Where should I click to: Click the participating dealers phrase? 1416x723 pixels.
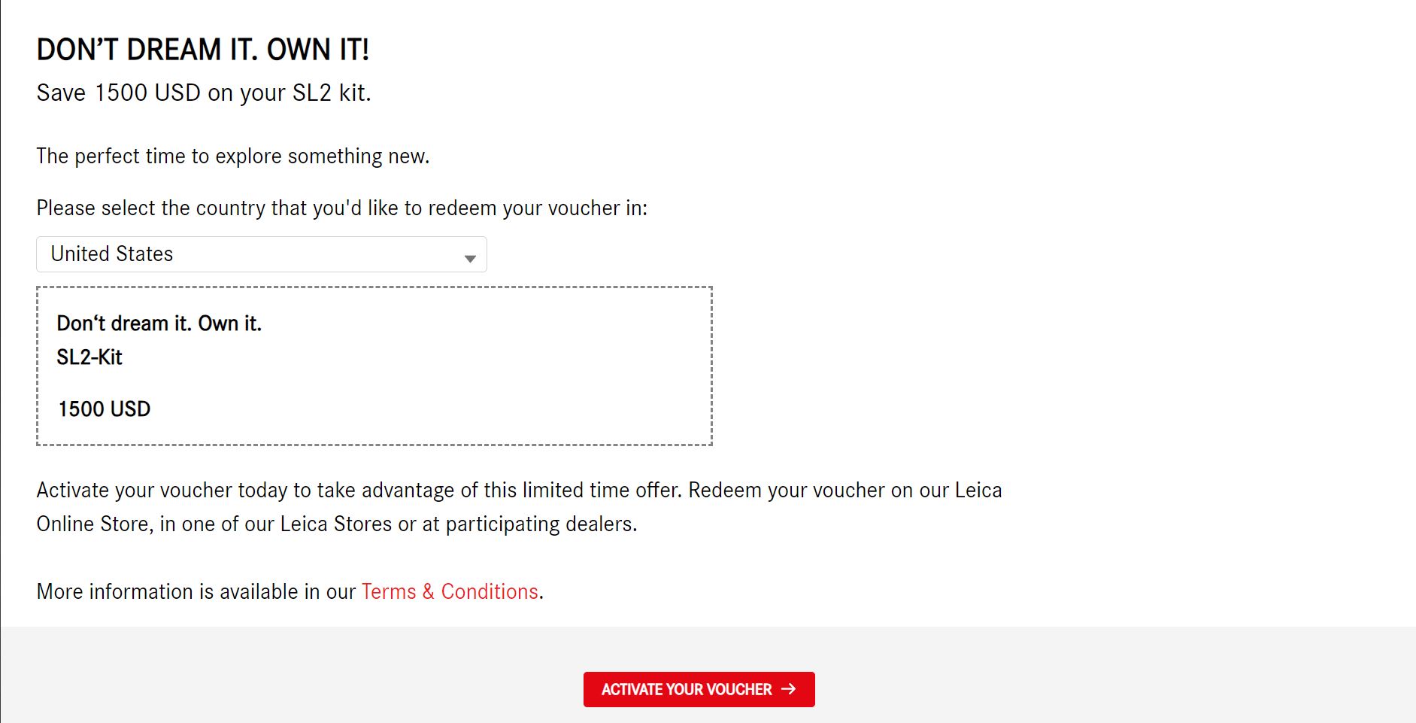click(541, 524)
